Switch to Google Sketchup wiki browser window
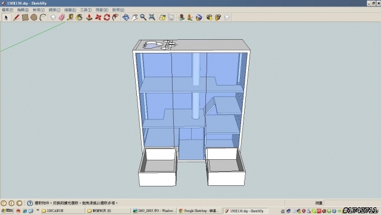 [200, 211]
